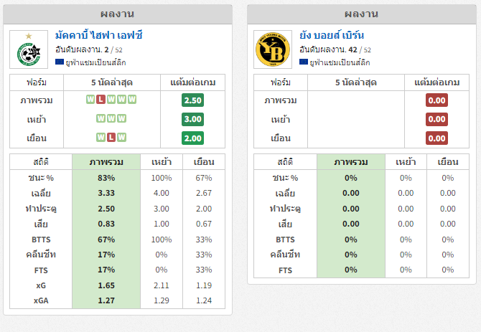Click the 3.33 overall average value
This screenshot has height=332, width=481.
(x=106, y=194)
